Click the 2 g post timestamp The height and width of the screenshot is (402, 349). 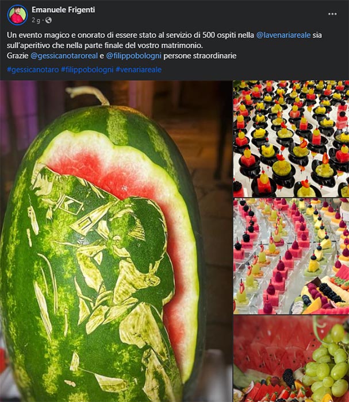click(x=36, y=20)
